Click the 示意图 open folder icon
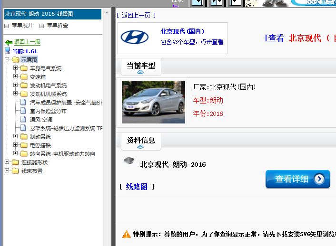 16,59
